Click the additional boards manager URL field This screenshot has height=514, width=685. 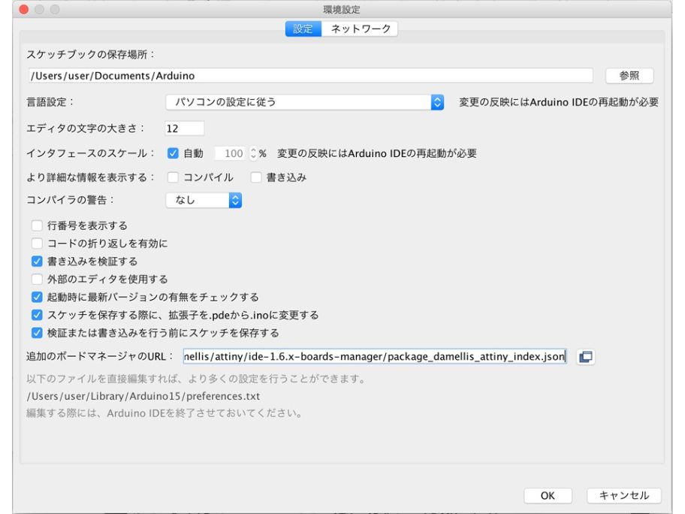375,357
